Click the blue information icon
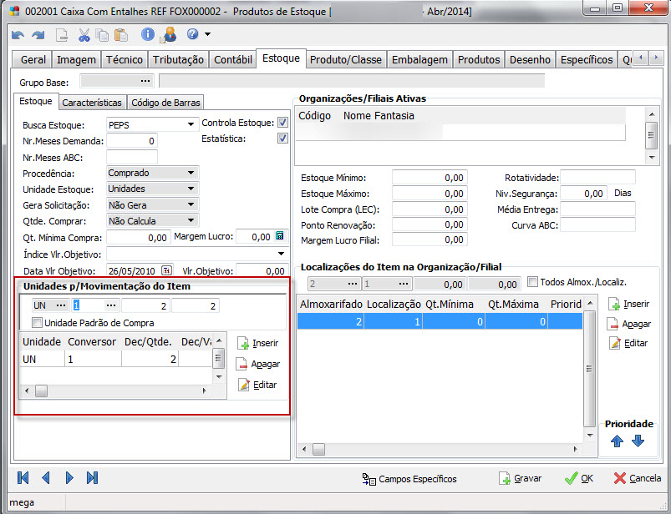671x514 pixels. pyautogui.click(x=147, y=35)
